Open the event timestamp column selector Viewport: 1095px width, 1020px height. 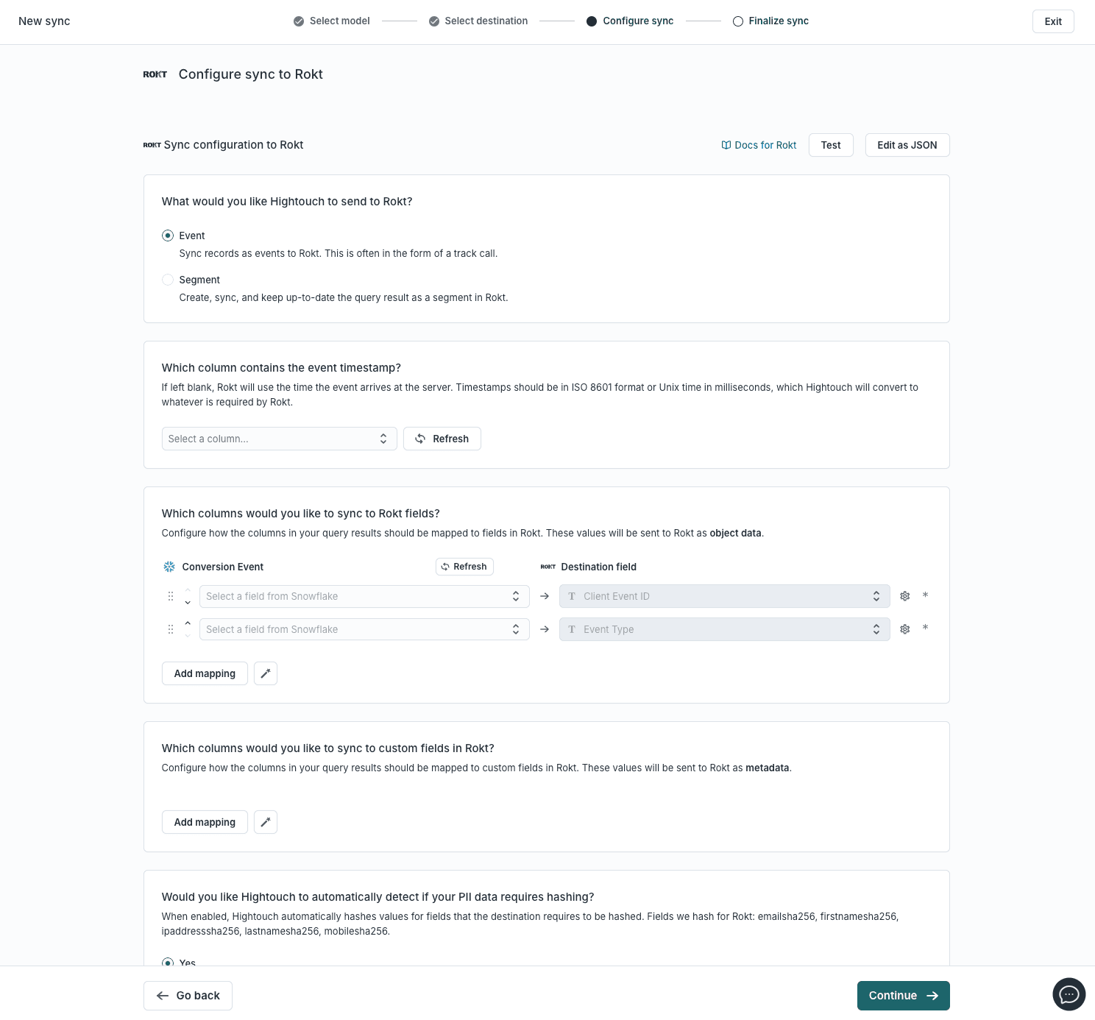280,439
